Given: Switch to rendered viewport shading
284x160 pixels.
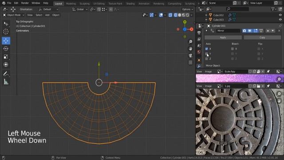Looking at the screenshot, I should click(188, 15).
